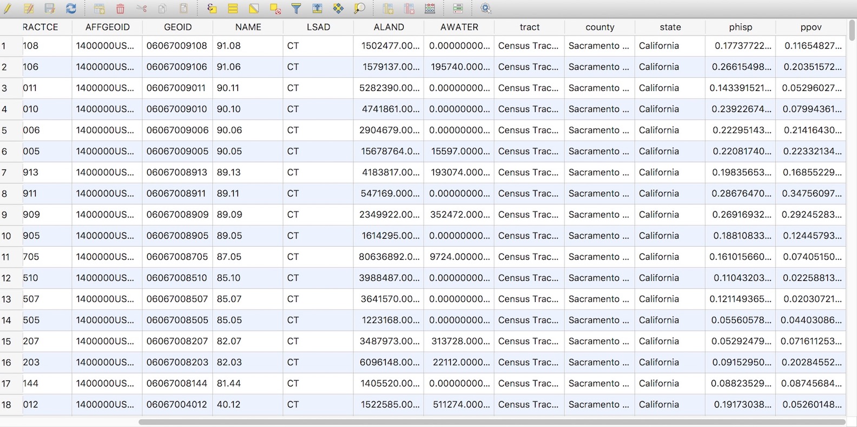
Task: Select GEOID cell 06067008510
Action: coord(177,278)
